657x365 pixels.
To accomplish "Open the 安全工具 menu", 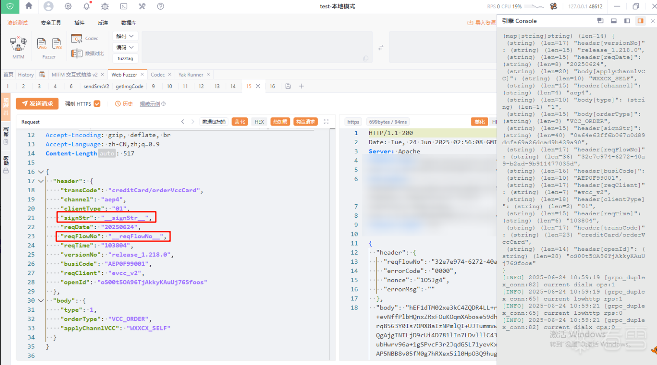I will (51, 23).
